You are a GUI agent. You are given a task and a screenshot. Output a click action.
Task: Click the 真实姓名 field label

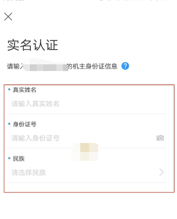tap(25, 90)
